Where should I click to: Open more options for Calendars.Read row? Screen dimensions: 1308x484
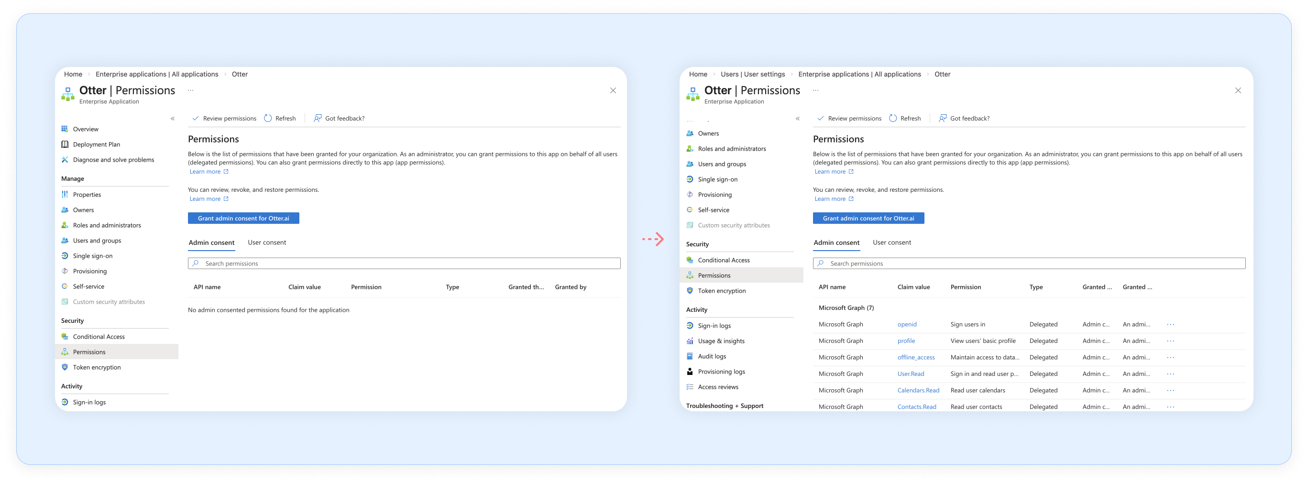point(1170,390)
